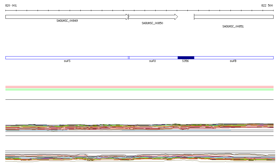Select the SAOUHSC_00851 gene box
The height and width of the screenshot is (166, 279).
tap(233, 17)
